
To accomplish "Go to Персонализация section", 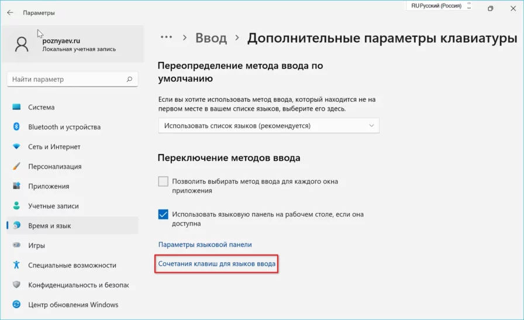I will (72, 166).
